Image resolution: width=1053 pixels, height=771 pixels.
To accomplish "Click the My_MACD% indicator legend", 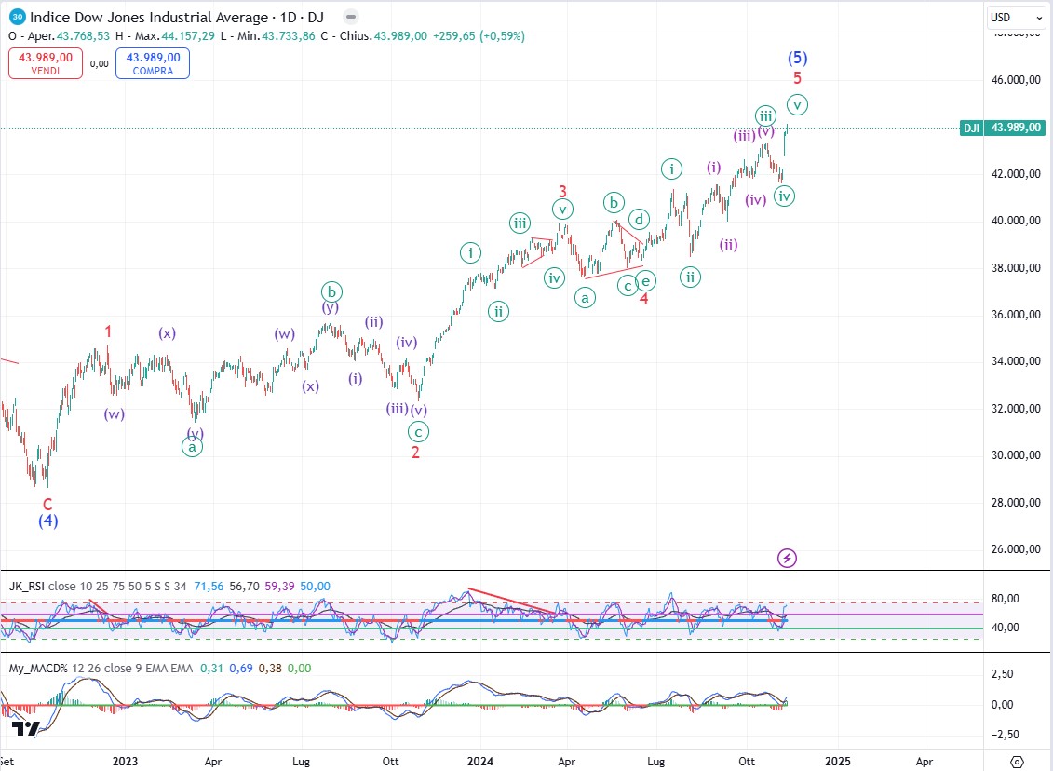I will point(101,669).
